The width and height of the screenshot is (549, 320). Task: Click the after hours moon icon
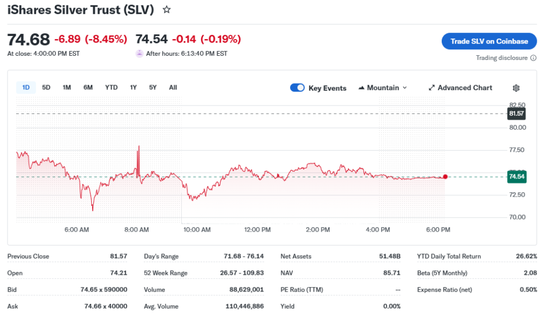pos(139,54)
